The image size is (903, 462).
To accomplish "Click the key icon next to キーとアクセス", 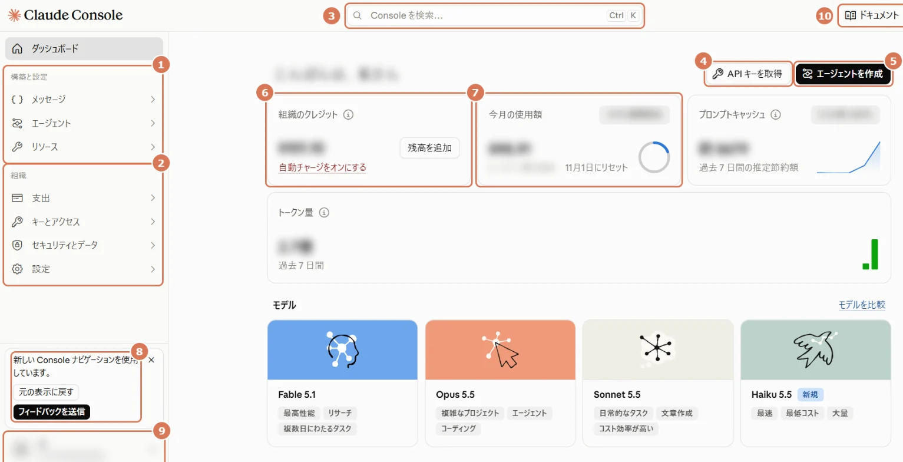I will 18,222.
